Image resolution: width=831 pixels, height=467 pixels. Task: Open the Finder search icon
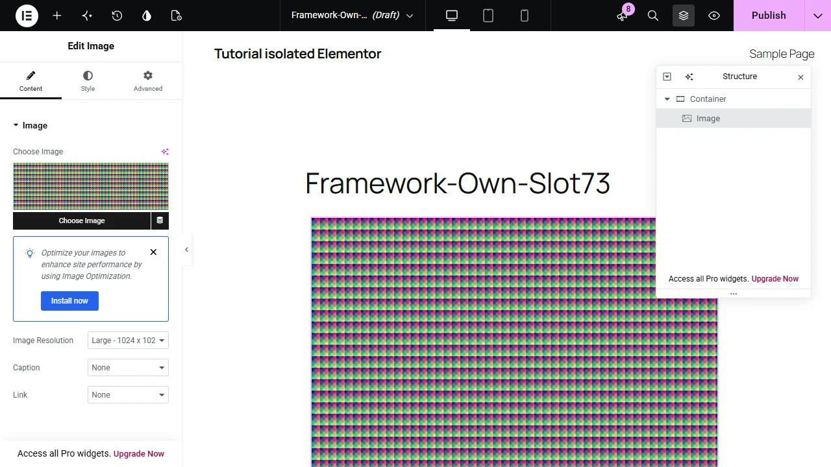653,16
